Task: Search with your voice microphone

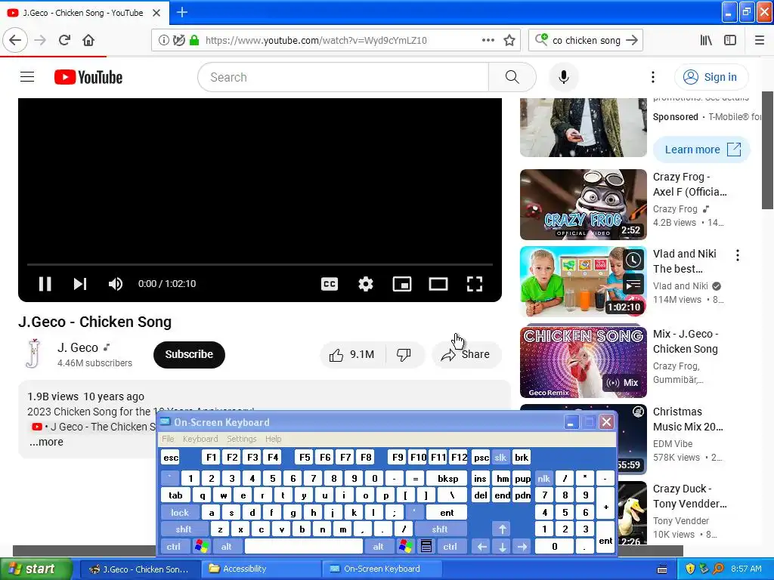Action: 564,77
